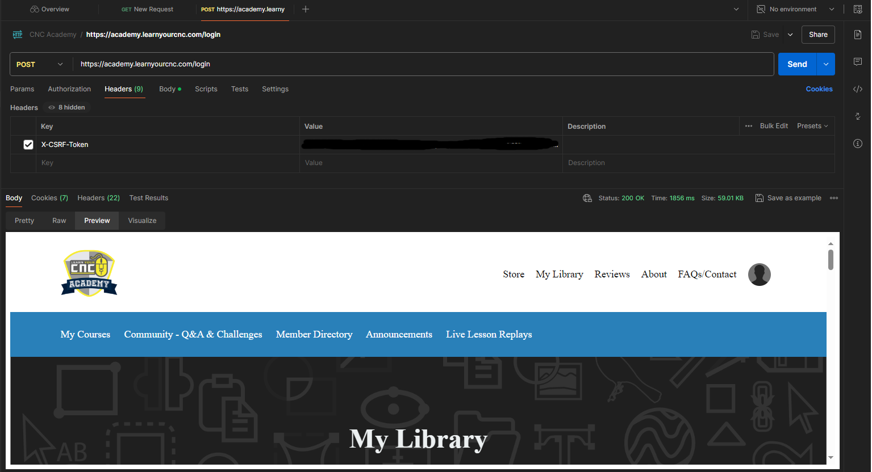Open the No environment selector
The image size is (872, 472).
(795, 9)
